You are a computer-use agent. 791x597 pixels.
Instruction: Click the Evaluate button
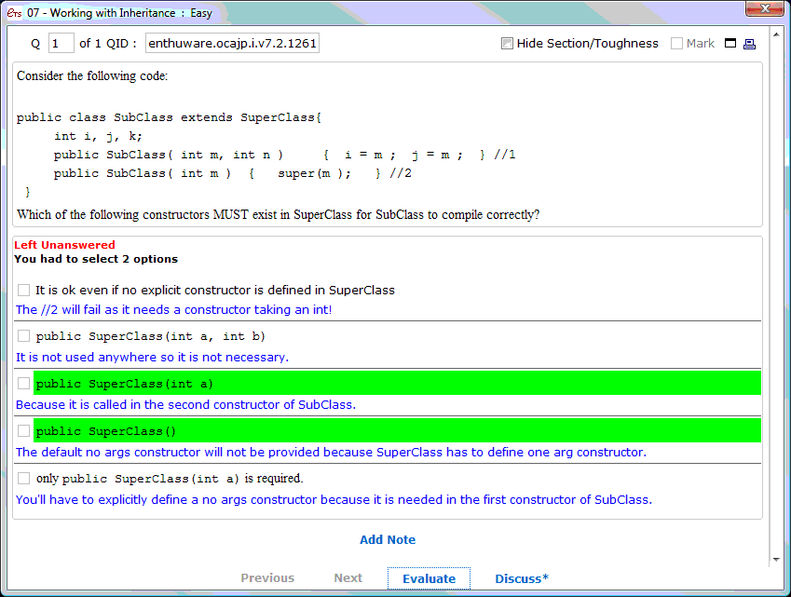click(429, 578)
